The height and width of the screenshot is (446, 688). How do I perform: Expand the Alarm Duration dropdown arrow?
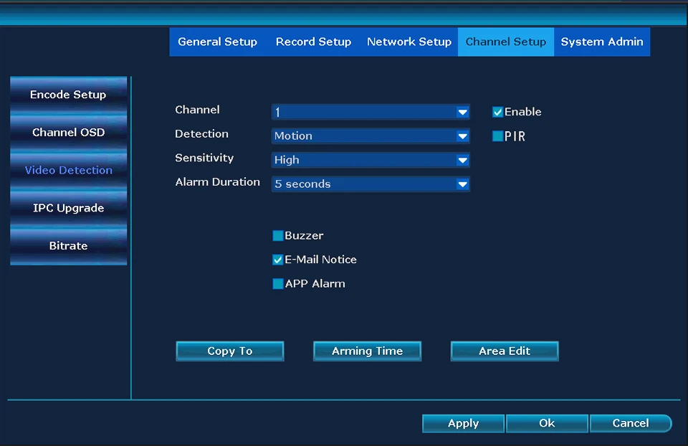coord(462,184)
